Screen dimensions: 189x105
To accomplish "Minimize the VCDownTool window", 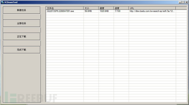I will tap(180, 2).
